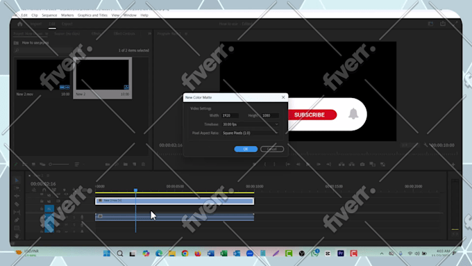Select the Hand tool

[x=17, y=236]
